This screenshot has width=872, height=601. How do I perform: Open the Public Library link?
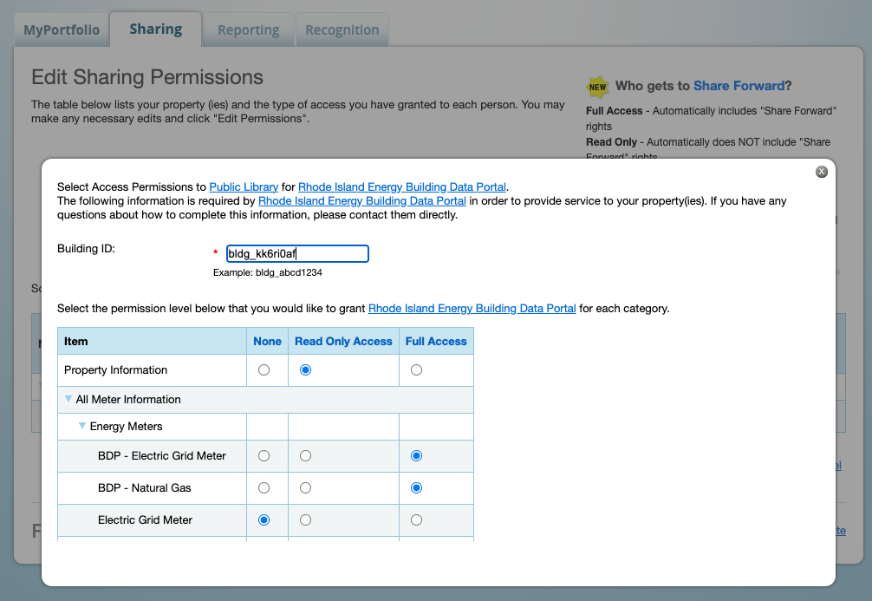pos(244,187)
